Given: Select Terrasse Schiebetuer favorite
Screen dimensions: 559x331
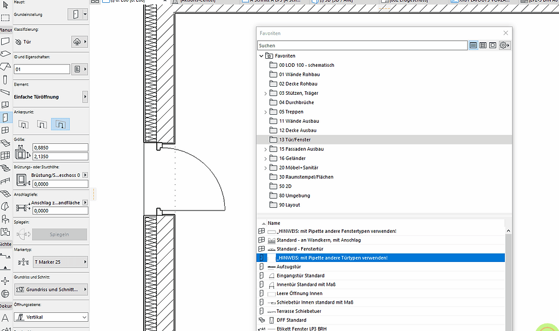Looking at the screenshot, I should point(381,311).
